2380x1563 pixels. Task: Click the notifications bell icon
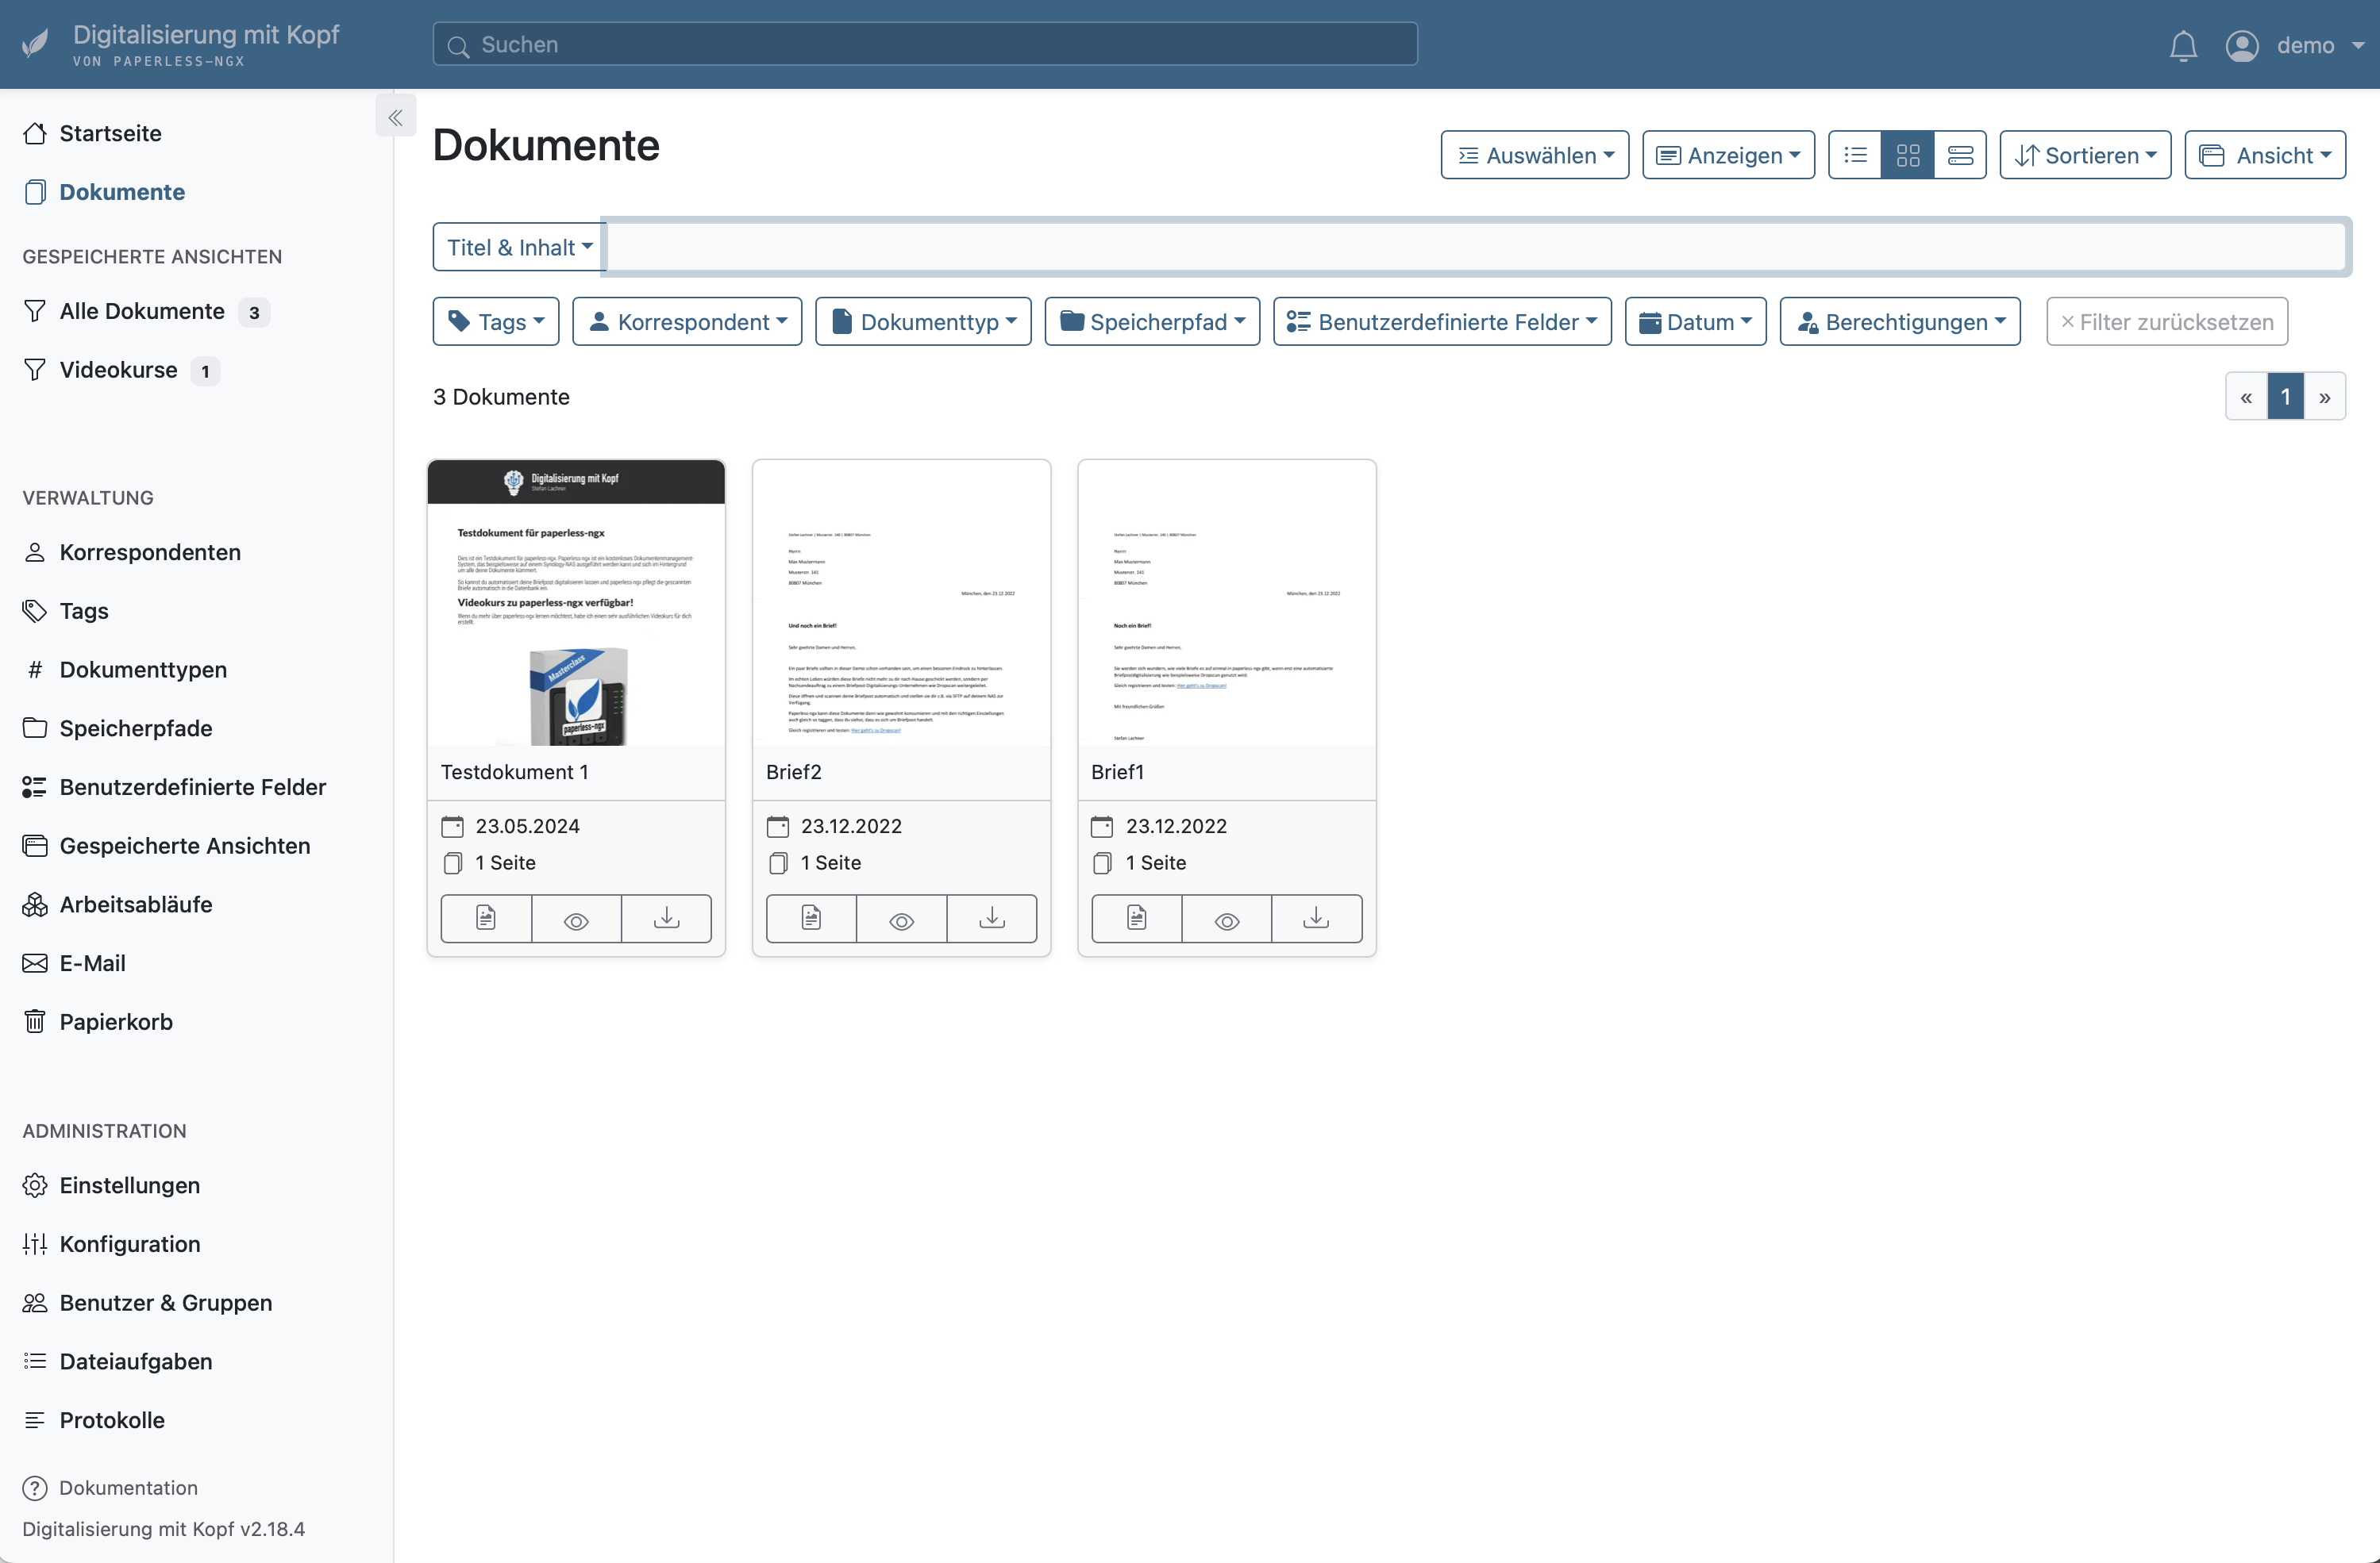coord(2183,46)
